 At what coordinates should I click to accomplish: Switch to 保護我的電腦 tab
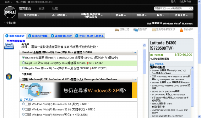click(x=38, y=36)
